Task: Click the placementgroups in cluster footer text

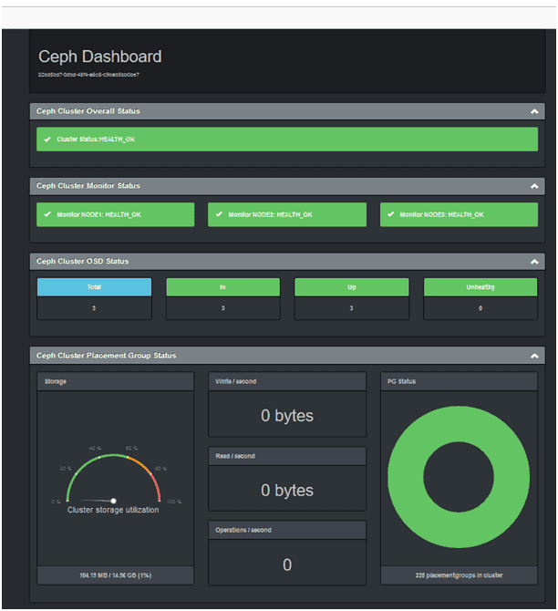Action: [x=459, y=575]
